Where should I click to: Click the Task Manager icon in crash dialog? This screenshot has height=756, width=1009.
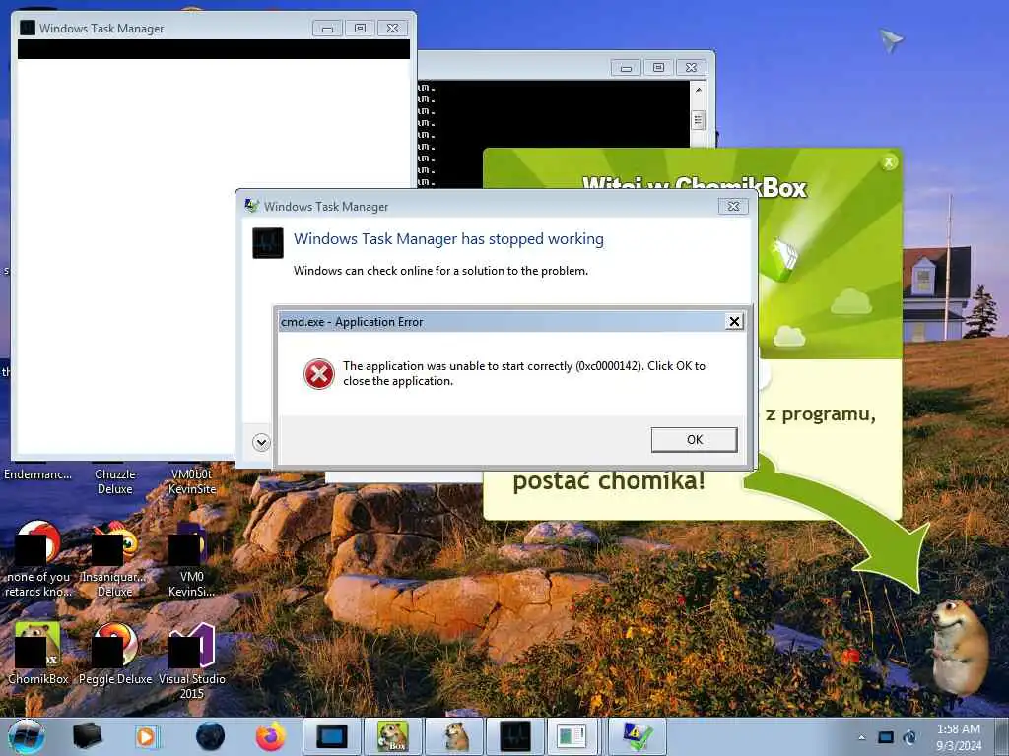(x=268, y=243)
